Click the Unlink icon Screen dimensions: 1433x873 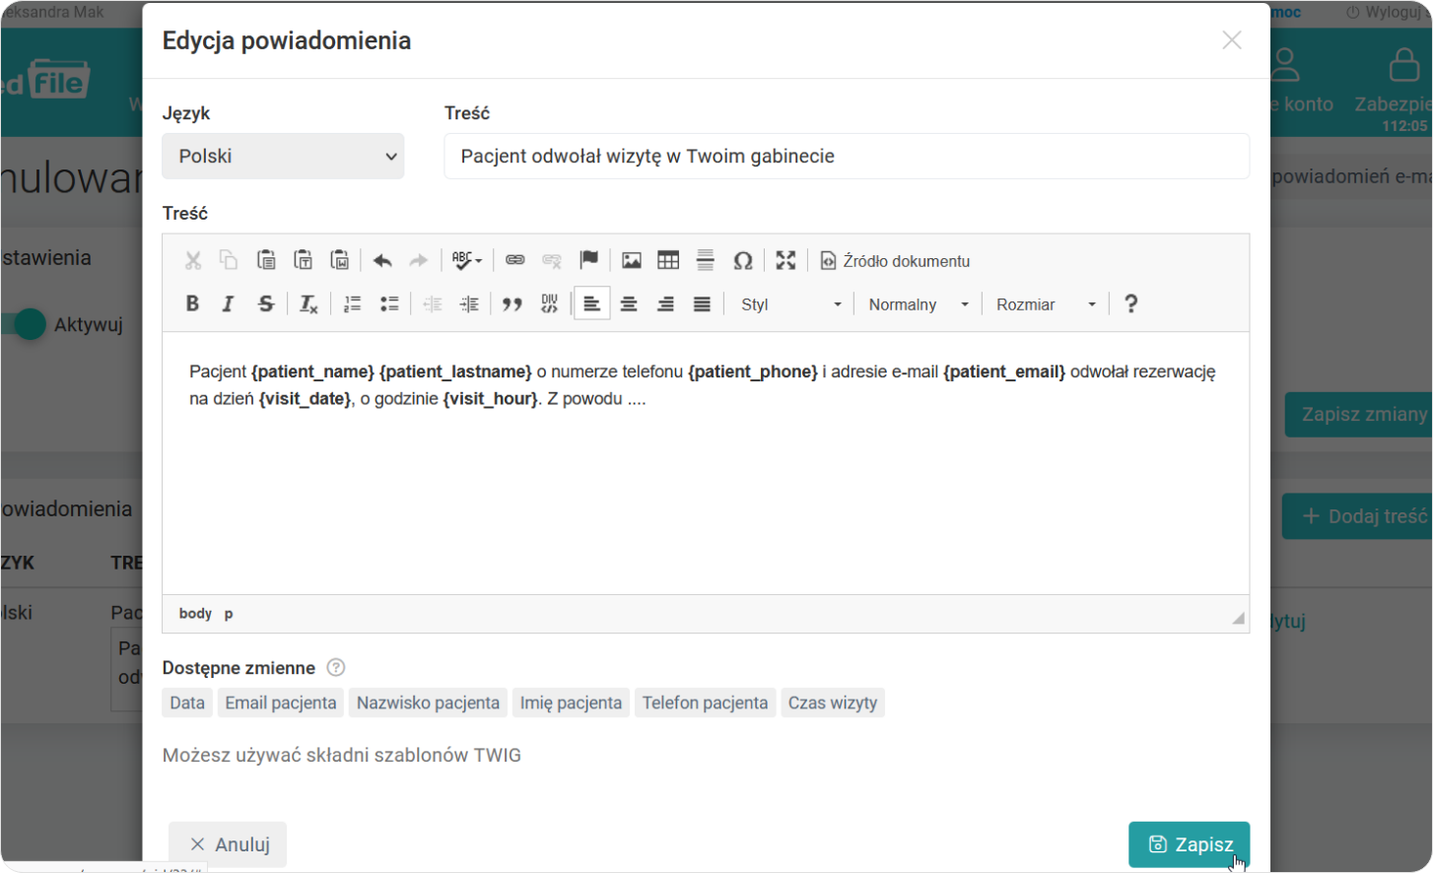(x=552, y=260)
